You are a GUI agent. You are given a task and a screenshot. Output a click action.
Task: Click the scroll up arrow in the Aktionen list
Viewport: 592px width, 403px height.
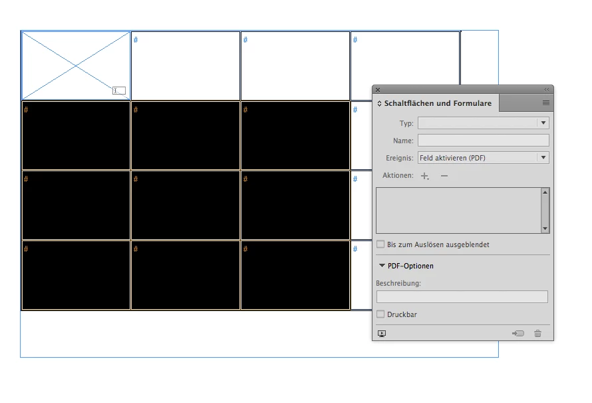coord(545,193)
